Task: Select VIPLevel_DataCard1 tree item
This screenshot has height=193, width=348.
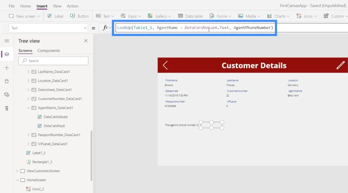Action: coord(53,144)
